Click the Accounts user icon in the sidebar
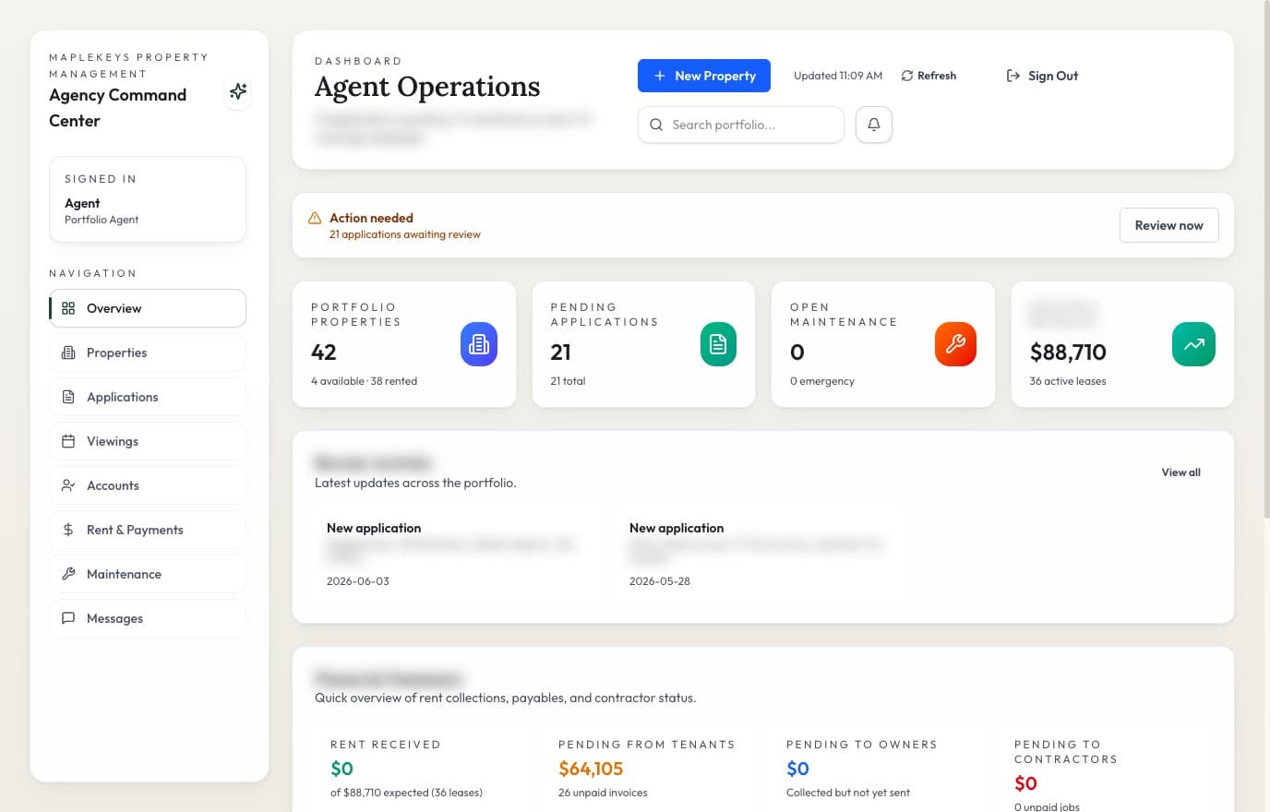This screenshot has height=812, width=1270. (x=68, y=485)
